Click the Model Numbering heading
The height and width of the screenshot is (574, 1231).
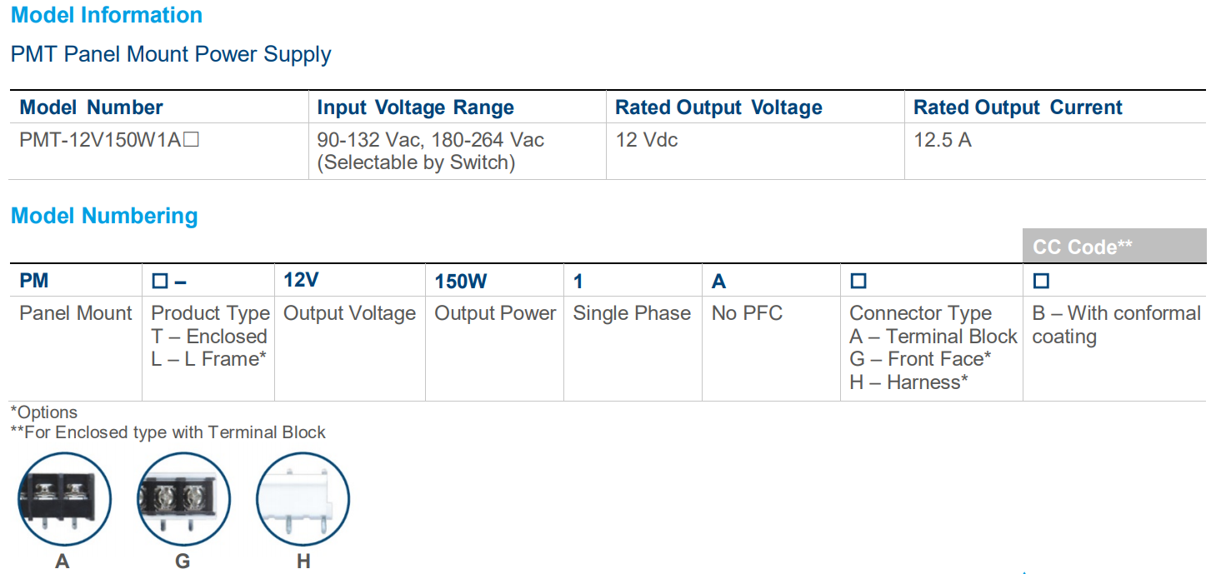(104, 216)
